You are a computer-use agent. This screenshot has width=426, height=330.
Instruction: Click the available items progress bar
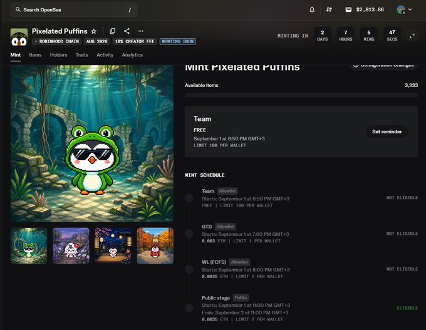pos(301,95)
